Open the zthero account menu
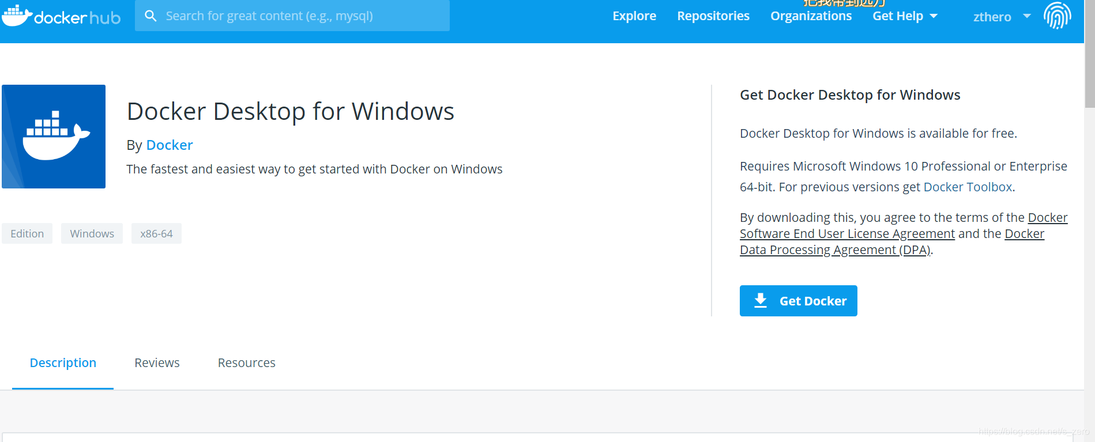Screen dimensions: 1095x442 pyautogui.click(x=1002, y=17)
